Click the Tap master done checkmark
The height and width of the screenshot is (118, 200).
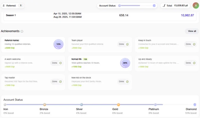pos(61,81)
